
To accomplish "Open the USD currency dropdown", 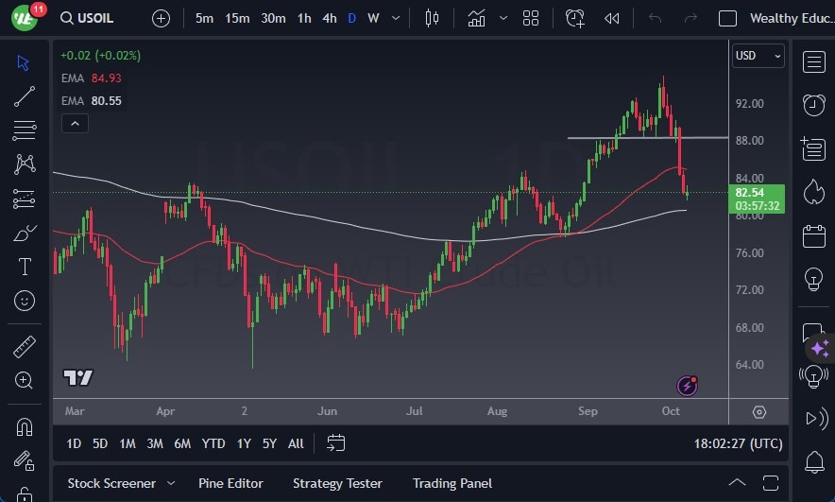I will (758, 56).
